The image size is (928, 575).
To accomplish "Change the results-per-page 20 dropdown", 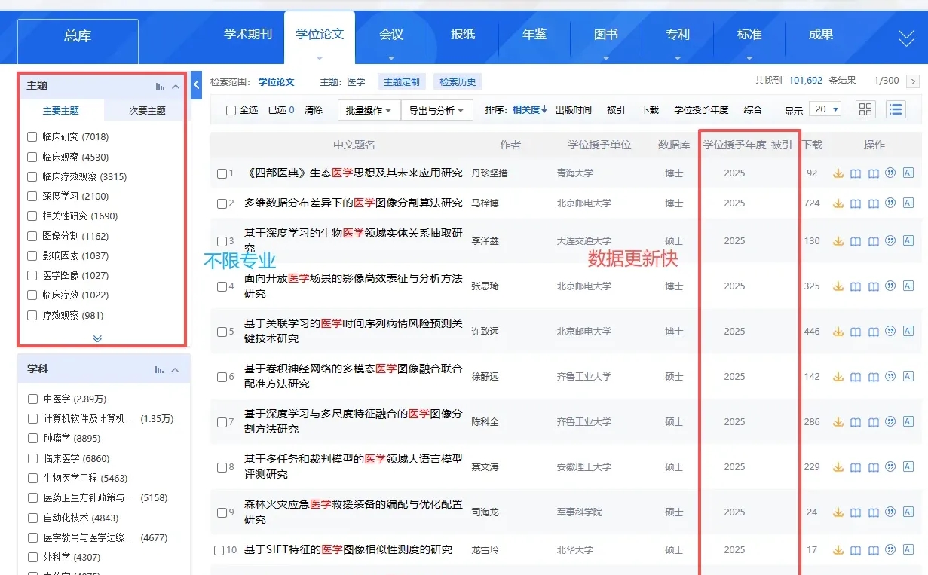I will click(826, 109).
